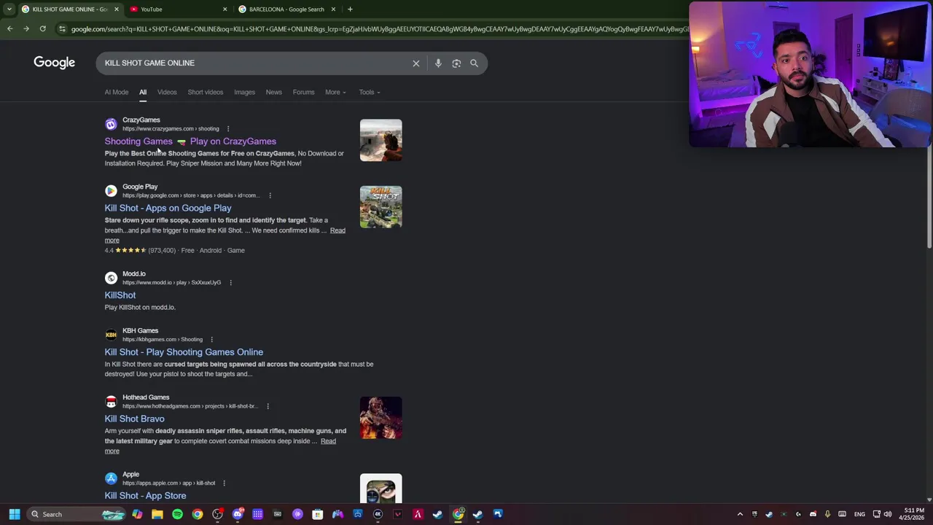Open Kill Shot - Apps on Google Play
Viewport: 933px width, 525px height.
tap(168, 209)
